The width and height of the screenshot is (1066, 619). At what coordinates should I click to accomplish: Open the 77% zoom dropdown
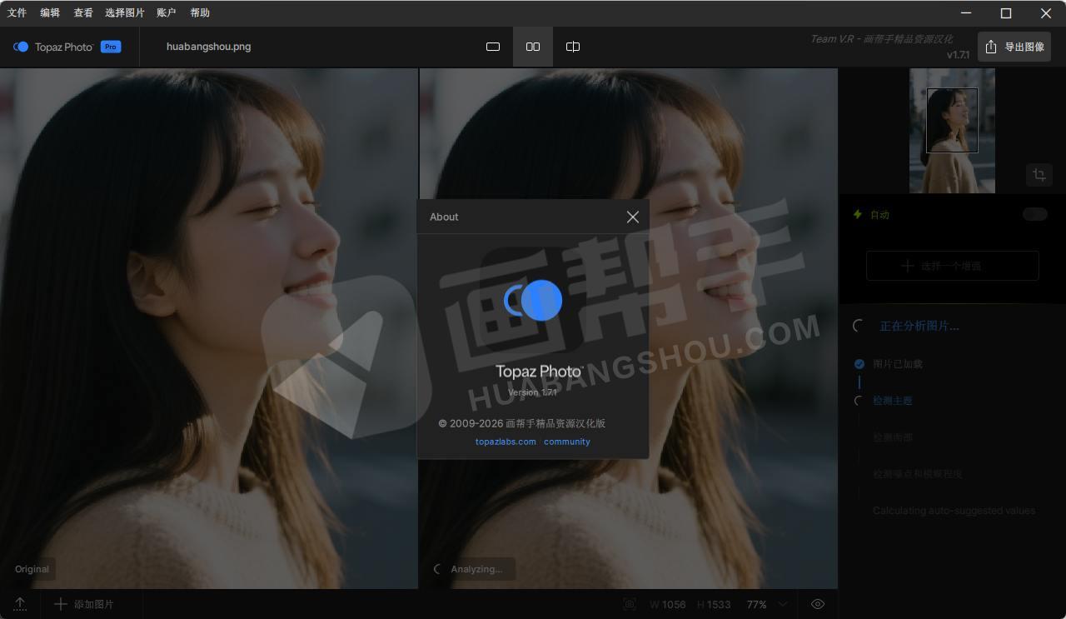coord(767,605)
